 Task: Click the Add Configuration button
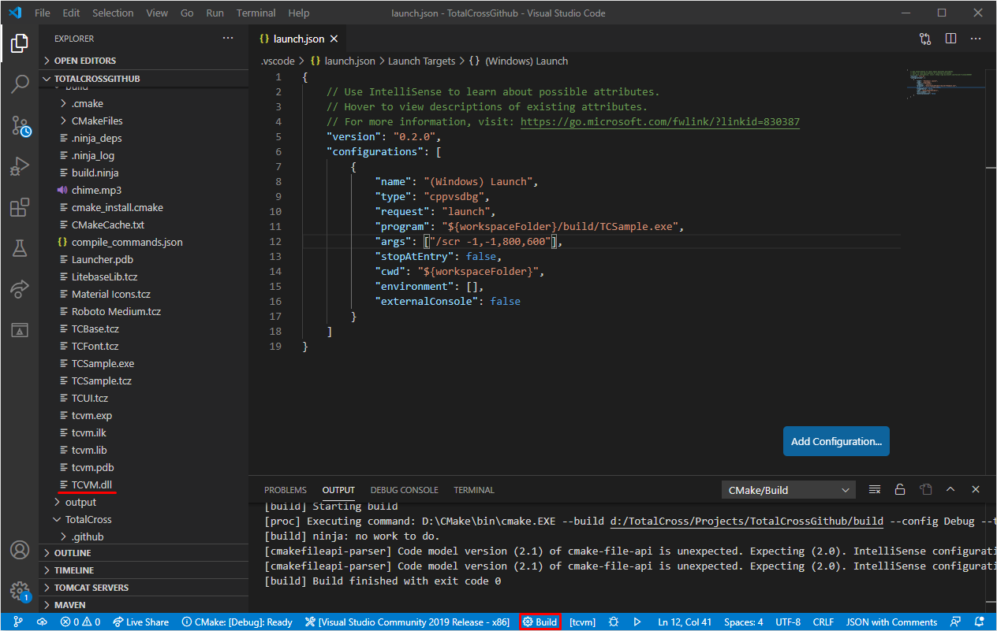coord(836,441)
